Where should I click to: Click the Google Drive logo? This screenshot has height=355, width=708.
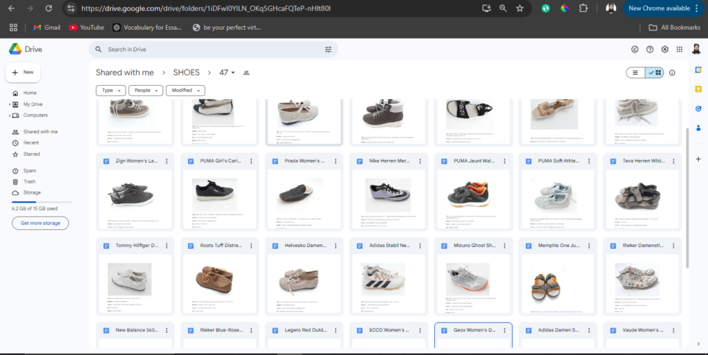pyautogui.click(x=15, y=49)
